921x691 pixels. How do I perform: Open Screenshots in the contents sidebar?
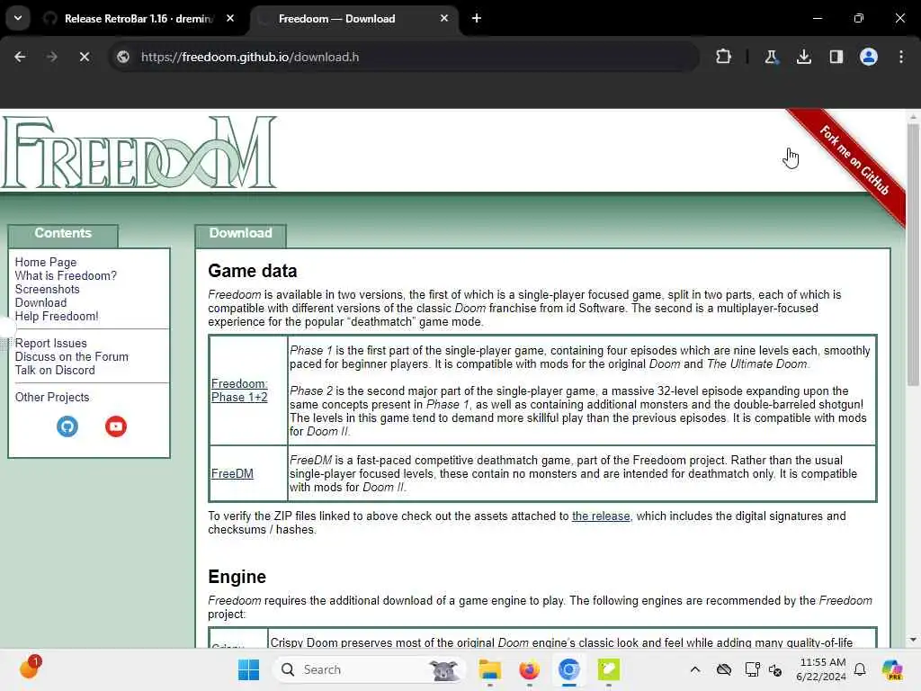[x=47, y=289]
